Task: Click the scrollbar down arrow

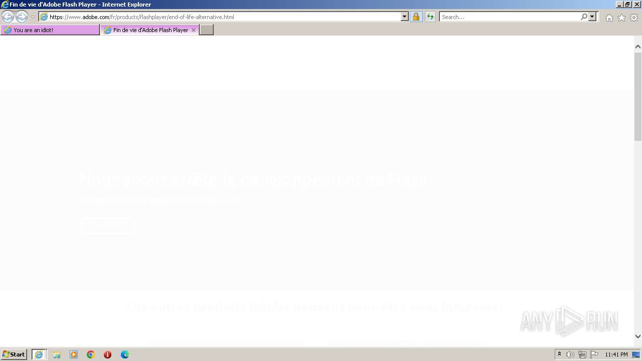Action: click(x=638, y=336)
